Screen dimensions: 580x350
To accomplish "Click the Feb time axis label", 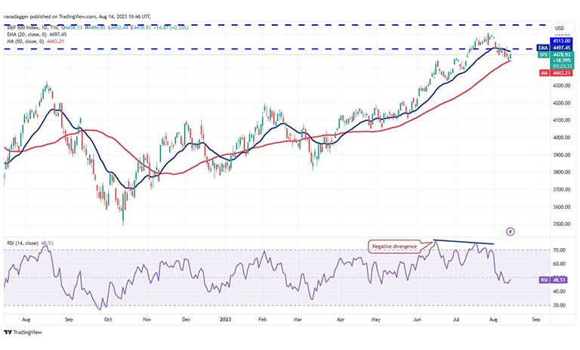I will [x=263, y=319].
